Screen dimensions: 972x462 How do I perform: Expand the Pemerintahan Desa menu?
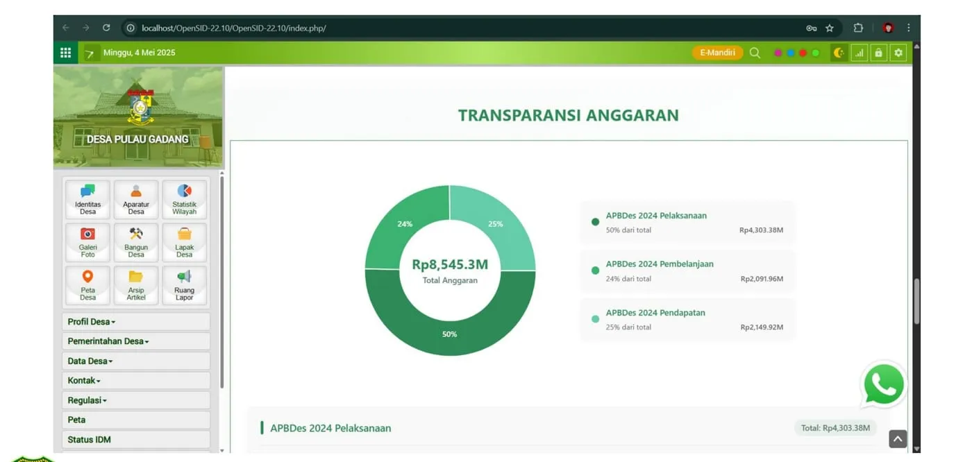(136, 341)
